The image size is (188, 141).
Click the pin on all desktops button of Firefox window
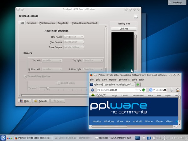pyautogui.click(x=95, y=75)
